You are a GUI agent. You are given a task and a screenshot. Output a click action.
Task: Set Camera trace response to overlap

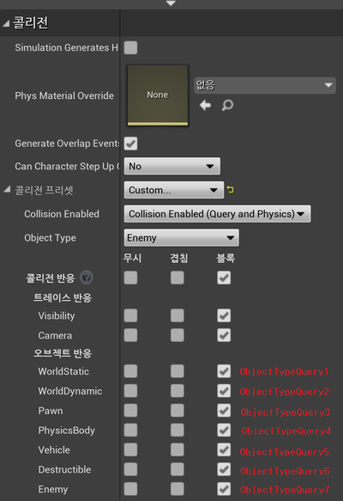[178, 335]
